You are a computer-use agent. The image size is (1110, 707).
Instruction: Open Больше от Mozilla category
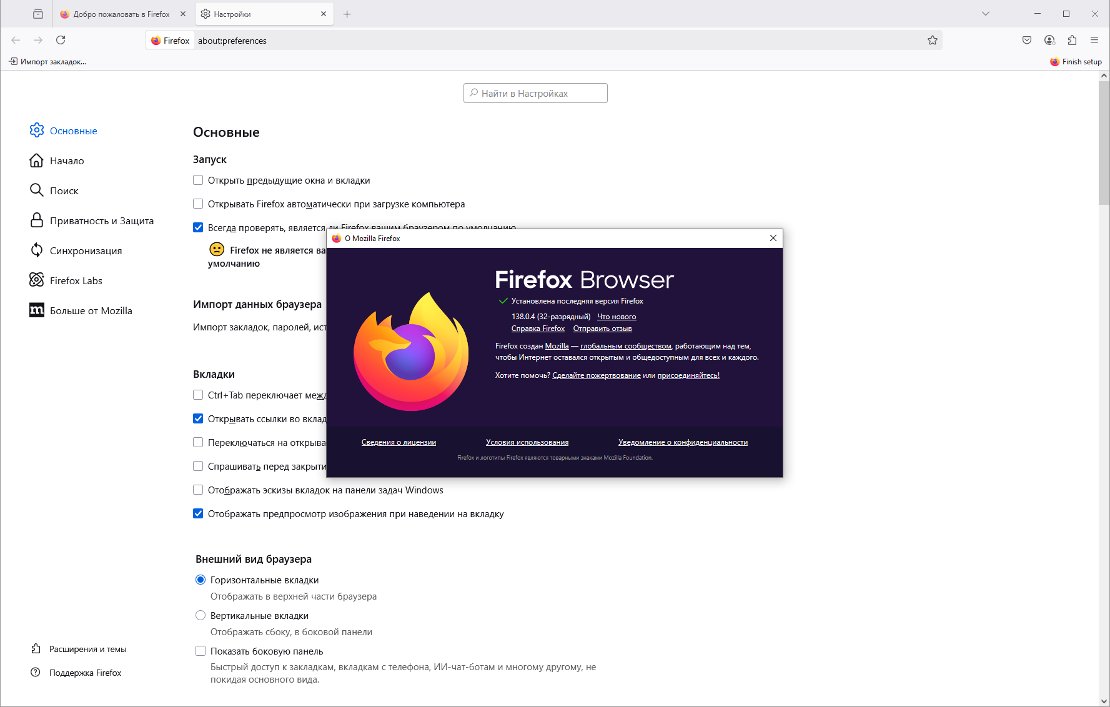coord(81,310)
